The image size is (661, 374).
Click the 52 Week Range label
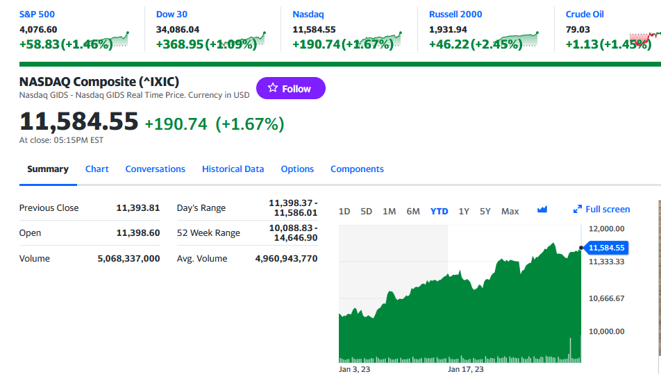click(x=208, y=233)
